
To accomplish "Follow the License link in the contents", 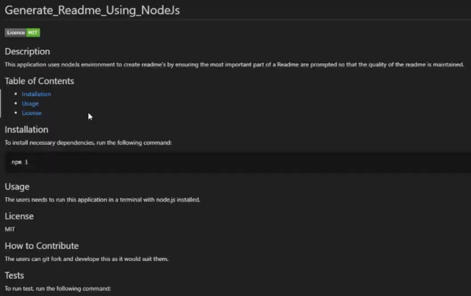I will click(32, 113).
